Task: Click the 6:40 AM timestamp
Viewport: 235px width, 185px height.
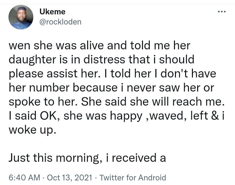Action: [x=24, y=177]
